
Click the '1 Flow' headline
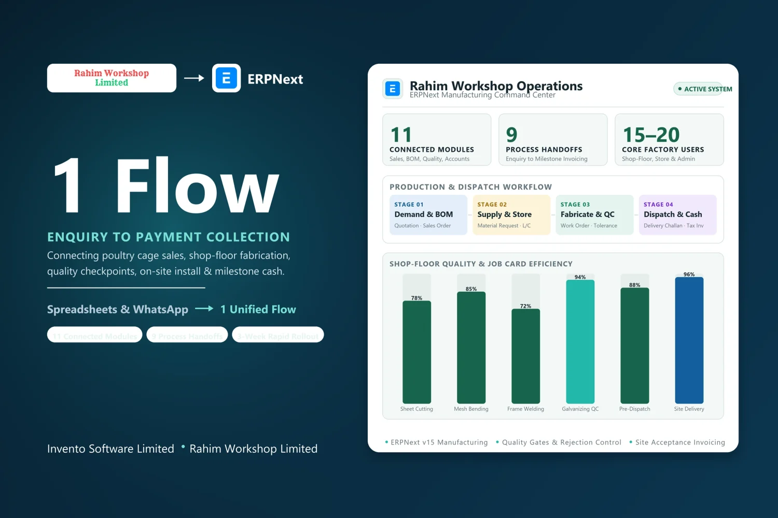point(166,185)
